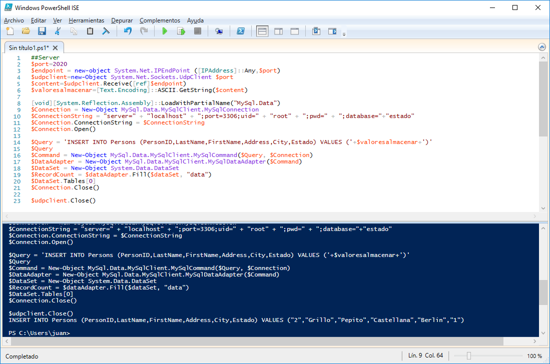Collapse the script pane with the chevron
The image size is (550, 364).
541,47
